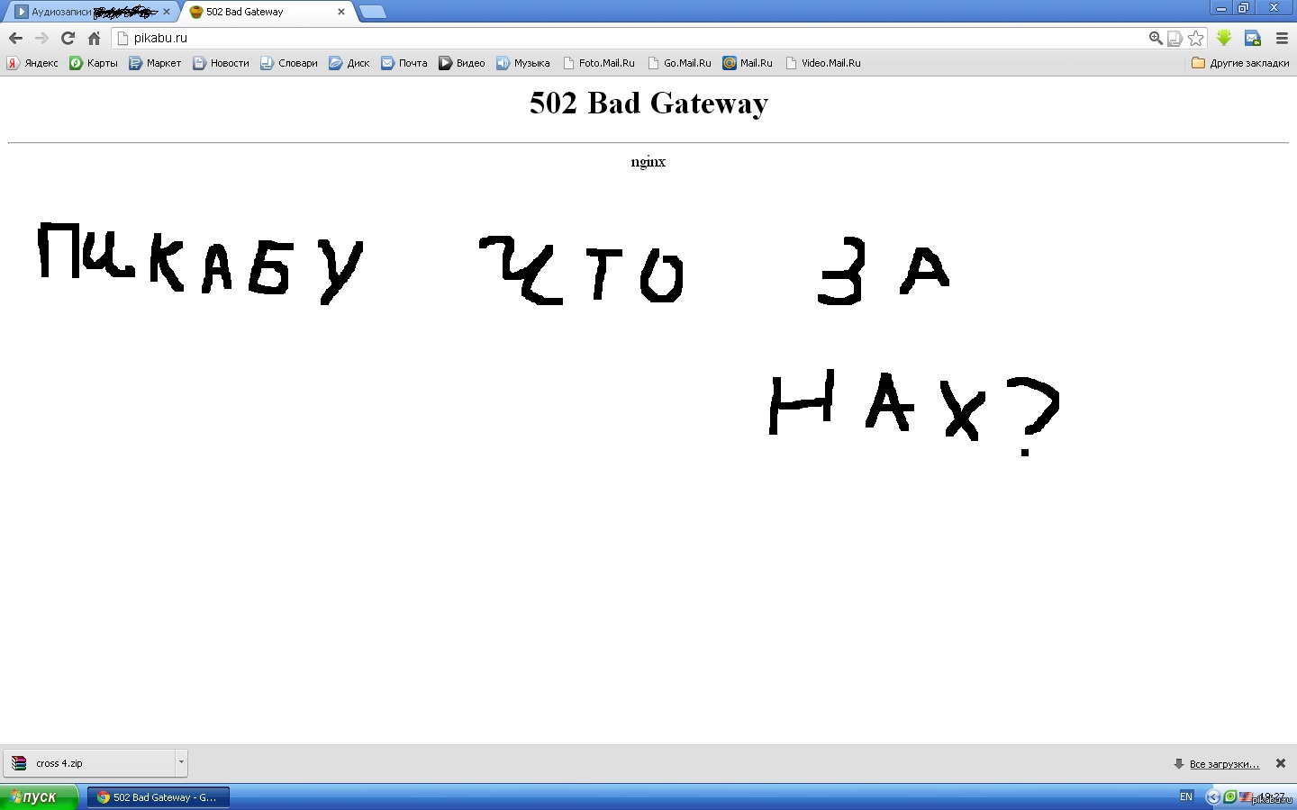Open the Video.Mail.Ru bookmark

[x=823, y=63]
